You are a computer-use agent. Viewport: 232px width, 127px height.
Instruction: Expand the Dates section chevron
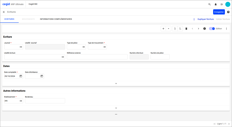(116, 83)
